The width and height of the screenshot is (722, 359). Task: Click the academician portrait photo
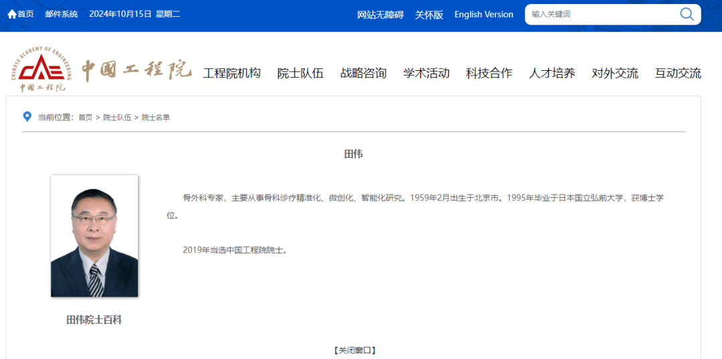[x=94, y=236]
